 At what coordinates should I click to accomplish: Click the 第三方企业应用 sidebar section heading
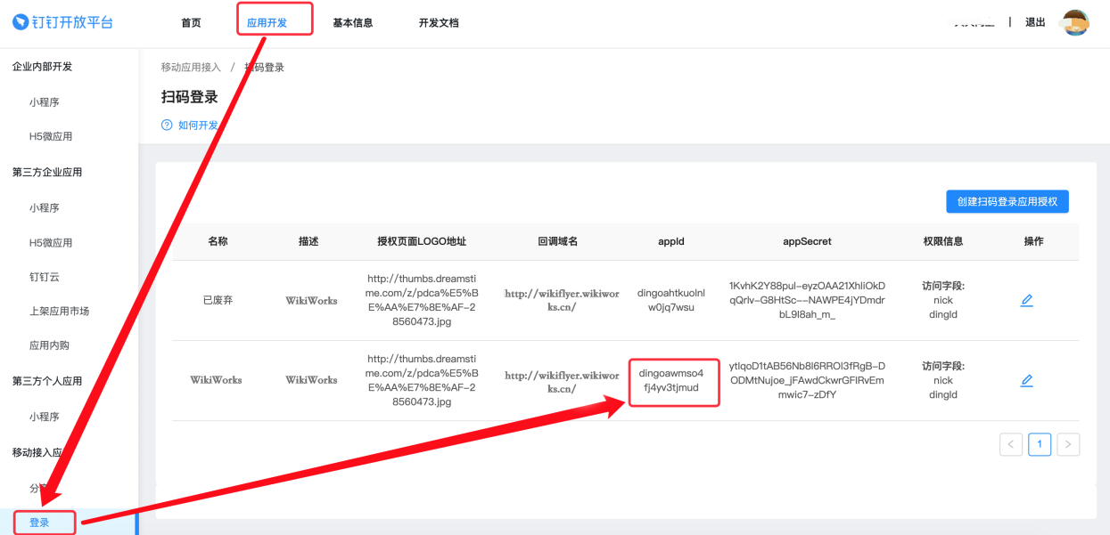click(x=47, y=173)
